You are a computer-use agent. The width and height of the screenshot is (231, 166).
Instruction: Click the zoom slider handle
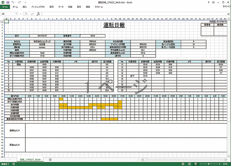tap(209, 164)
